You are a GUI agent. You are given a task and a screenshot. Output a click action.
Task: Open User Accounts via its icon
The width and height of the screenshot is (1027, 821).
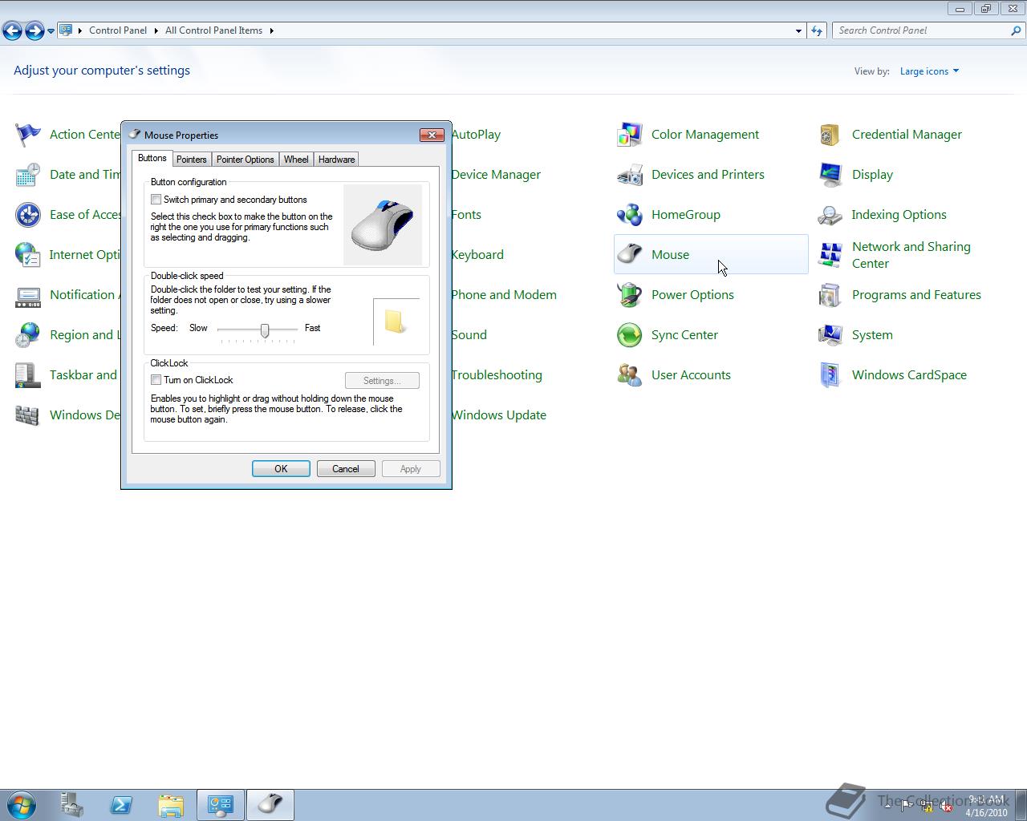(x=630, y=374)
